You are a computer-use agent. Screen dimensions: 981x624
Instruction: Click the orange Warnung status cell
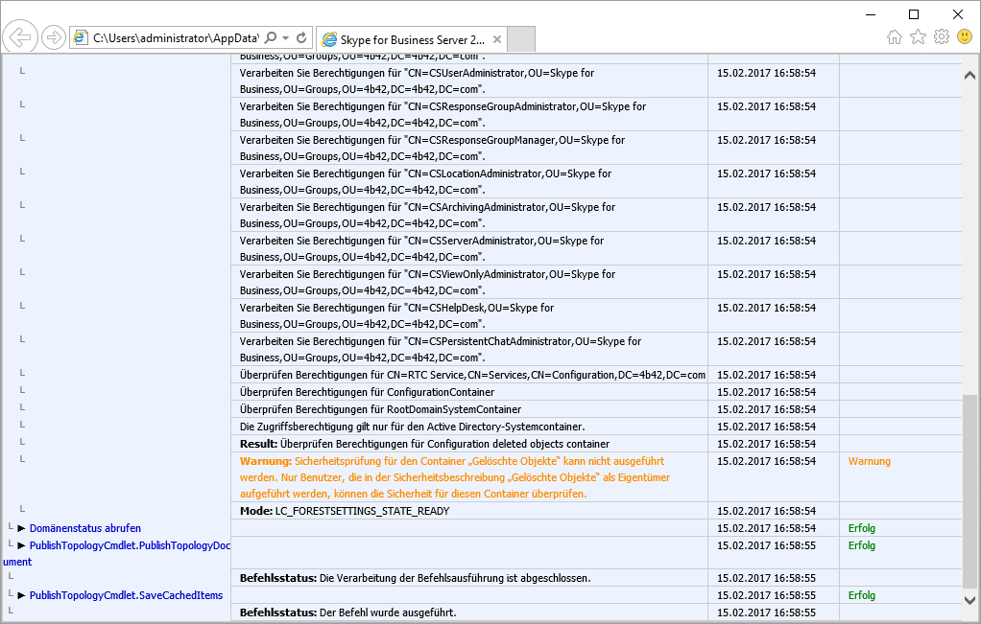click(869, 462)
